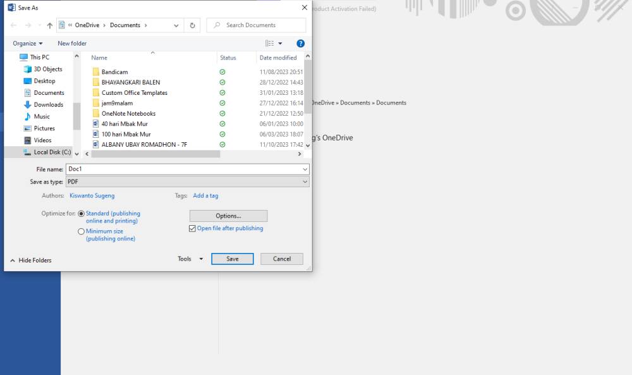
Task: Choose Standard publishing optimization radio
Action: pos(81,214)
